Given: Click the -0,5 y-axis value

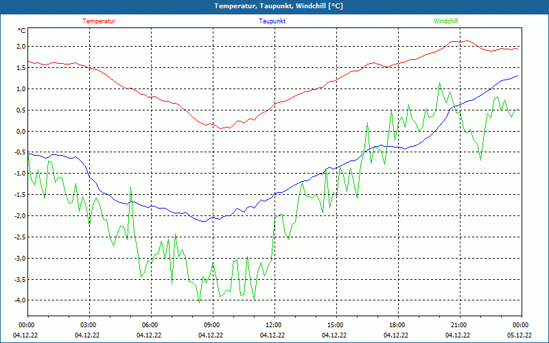Looking at the screenshot, I should click(x=20, y=152).
